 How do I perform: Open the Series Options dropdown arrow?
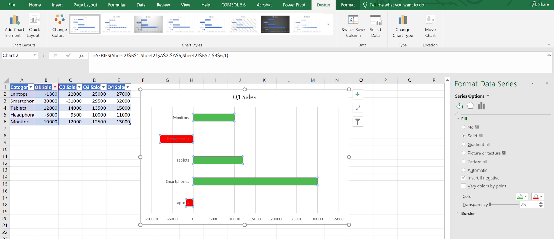click(x=488, y=96)
